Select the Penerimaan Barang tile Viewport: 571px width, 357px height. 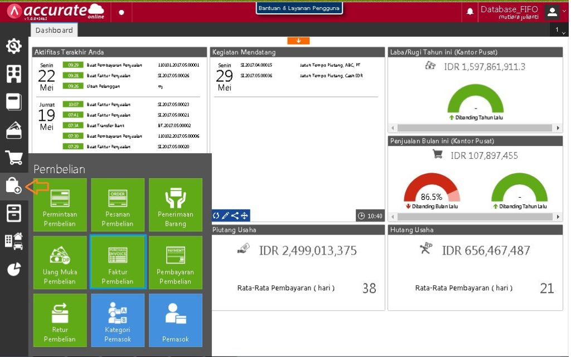[176, 204]
